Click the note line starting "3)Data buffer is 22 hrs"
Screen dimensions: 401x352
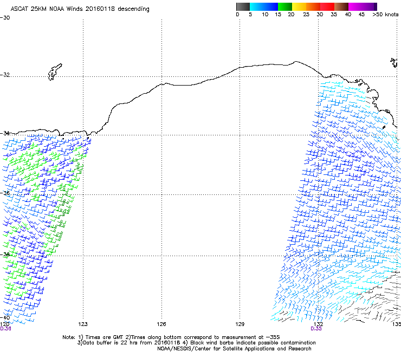click(196, 343)
